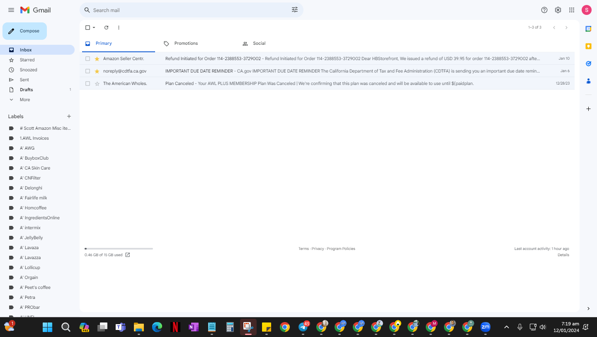Open the Program Policies link

click(341, 249)
